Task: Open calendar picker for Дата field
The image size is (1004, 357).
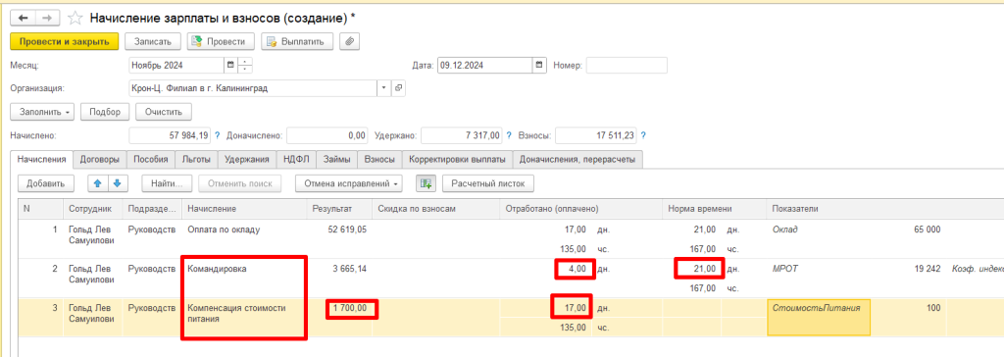Action: tap(540, 65)
